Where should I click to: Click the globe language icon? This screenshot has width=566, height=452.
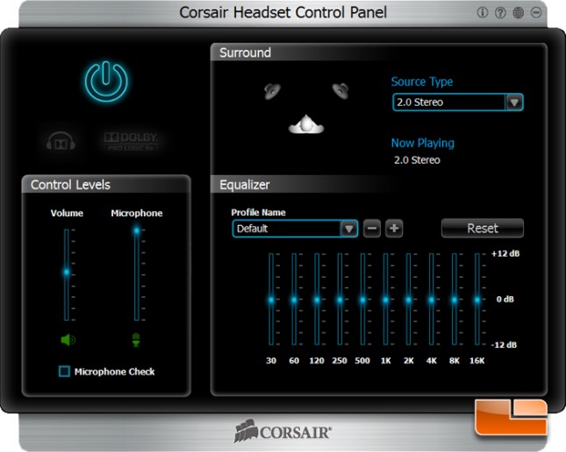(x=519, y=13)
